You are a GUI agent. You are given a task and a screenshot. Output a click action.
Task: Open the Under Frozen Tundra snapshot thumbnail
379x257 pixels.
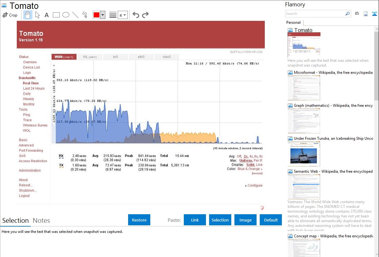(x=304, y=154)
